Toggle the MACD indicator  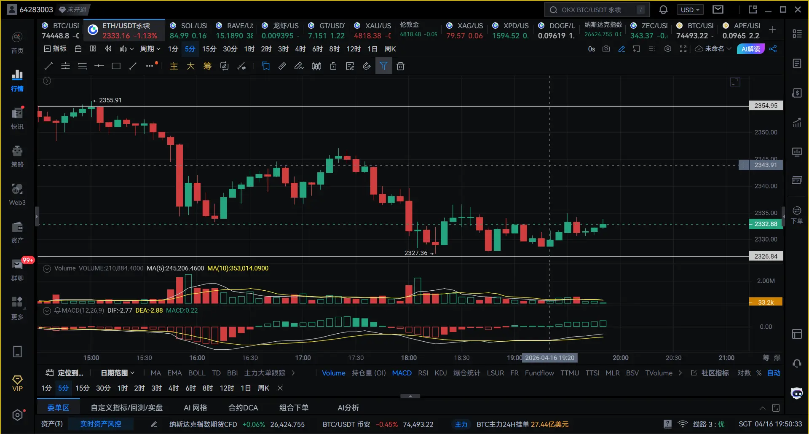click(x=402, y=373)
